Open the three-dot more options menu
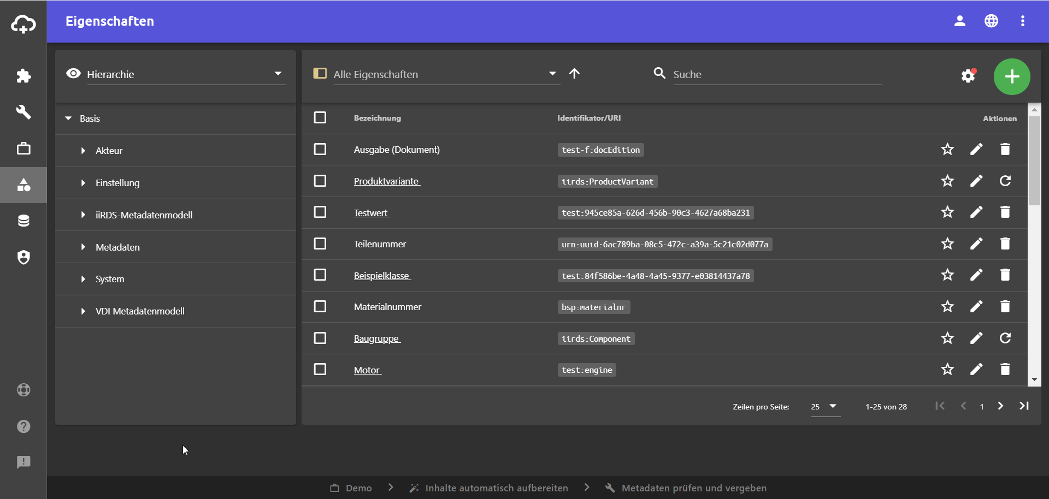Image resolution: width=1049 pixels, height=499 pixels. point(1023,21)
